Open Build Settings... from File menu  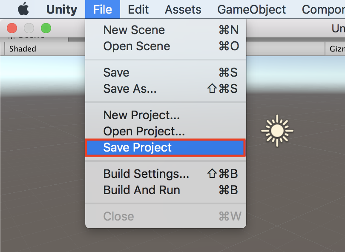(146, 174)
